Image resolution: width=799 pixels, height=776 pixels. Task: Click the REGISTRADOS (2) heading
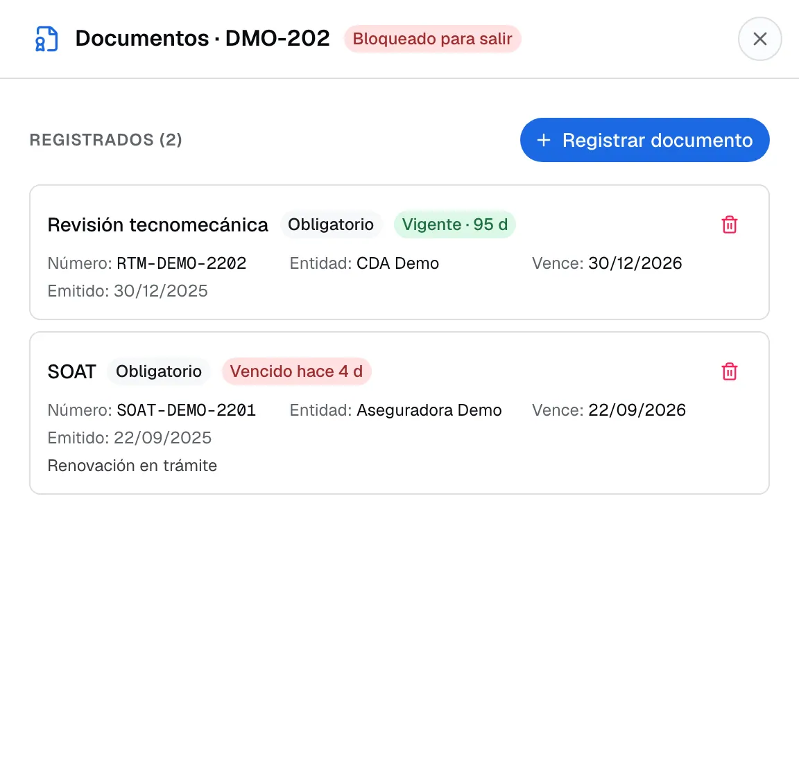point(106,139)
